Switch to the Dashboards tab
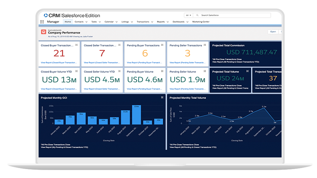Image resolution: width=317 pixels, height=178 pixels. pyautogui.click(x=178, y=22)
